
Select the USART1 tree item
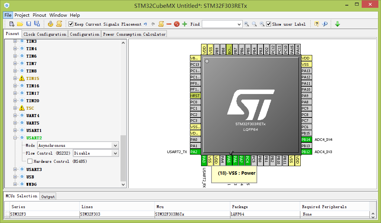click(x=34, y=130)
